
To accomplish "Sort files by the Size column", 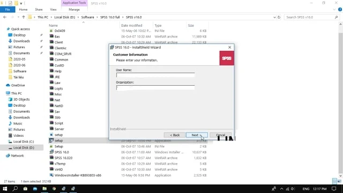I will [x=191, y=25].
